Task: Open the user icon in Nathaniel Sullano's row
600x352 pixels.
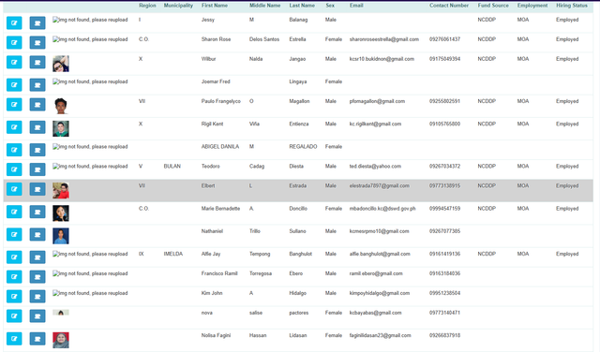Action: (x=37, y=235)
